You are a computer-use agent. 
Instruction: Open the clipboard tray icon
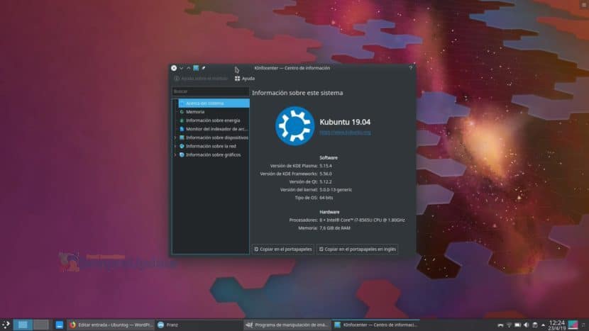pos(535,325)
